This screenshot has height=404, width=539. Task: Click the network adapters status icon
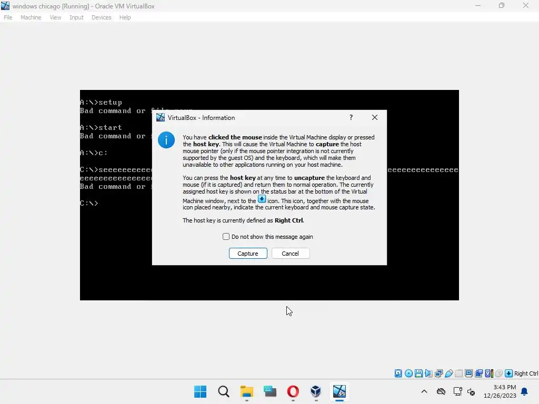[438, 373]
